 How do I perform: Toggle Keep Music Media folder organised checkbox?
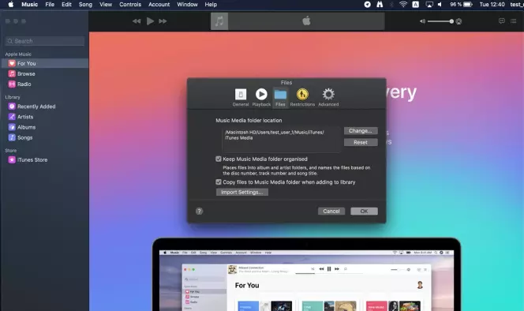coord(219,159)
